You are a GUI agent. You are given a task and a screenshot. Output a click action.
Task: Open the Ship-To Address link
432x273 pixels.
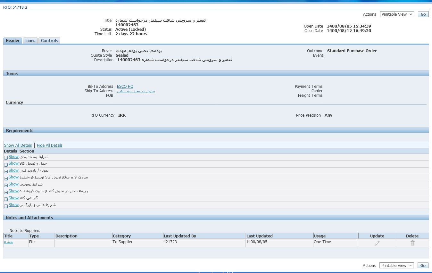[x=136, y=91]
